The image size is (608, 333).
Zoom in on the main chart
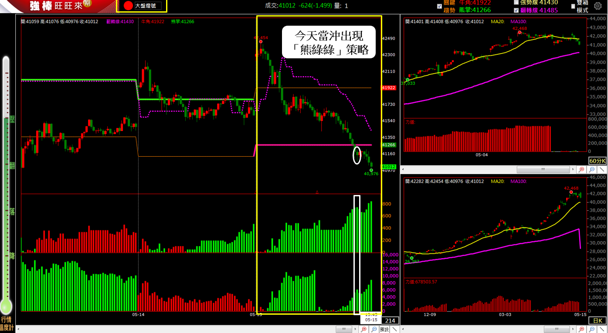tap(363, 330)
